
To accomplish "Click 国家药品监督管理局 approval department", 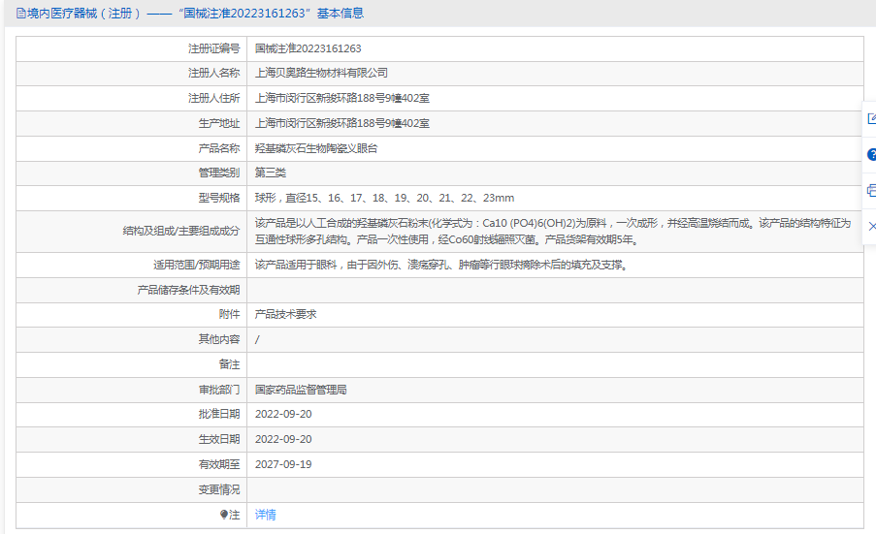I will click(x=301, y=390).
